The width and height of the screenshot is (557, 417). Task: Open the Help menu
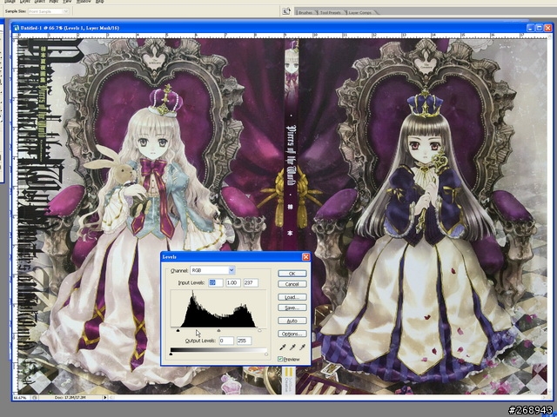(100, 2)
